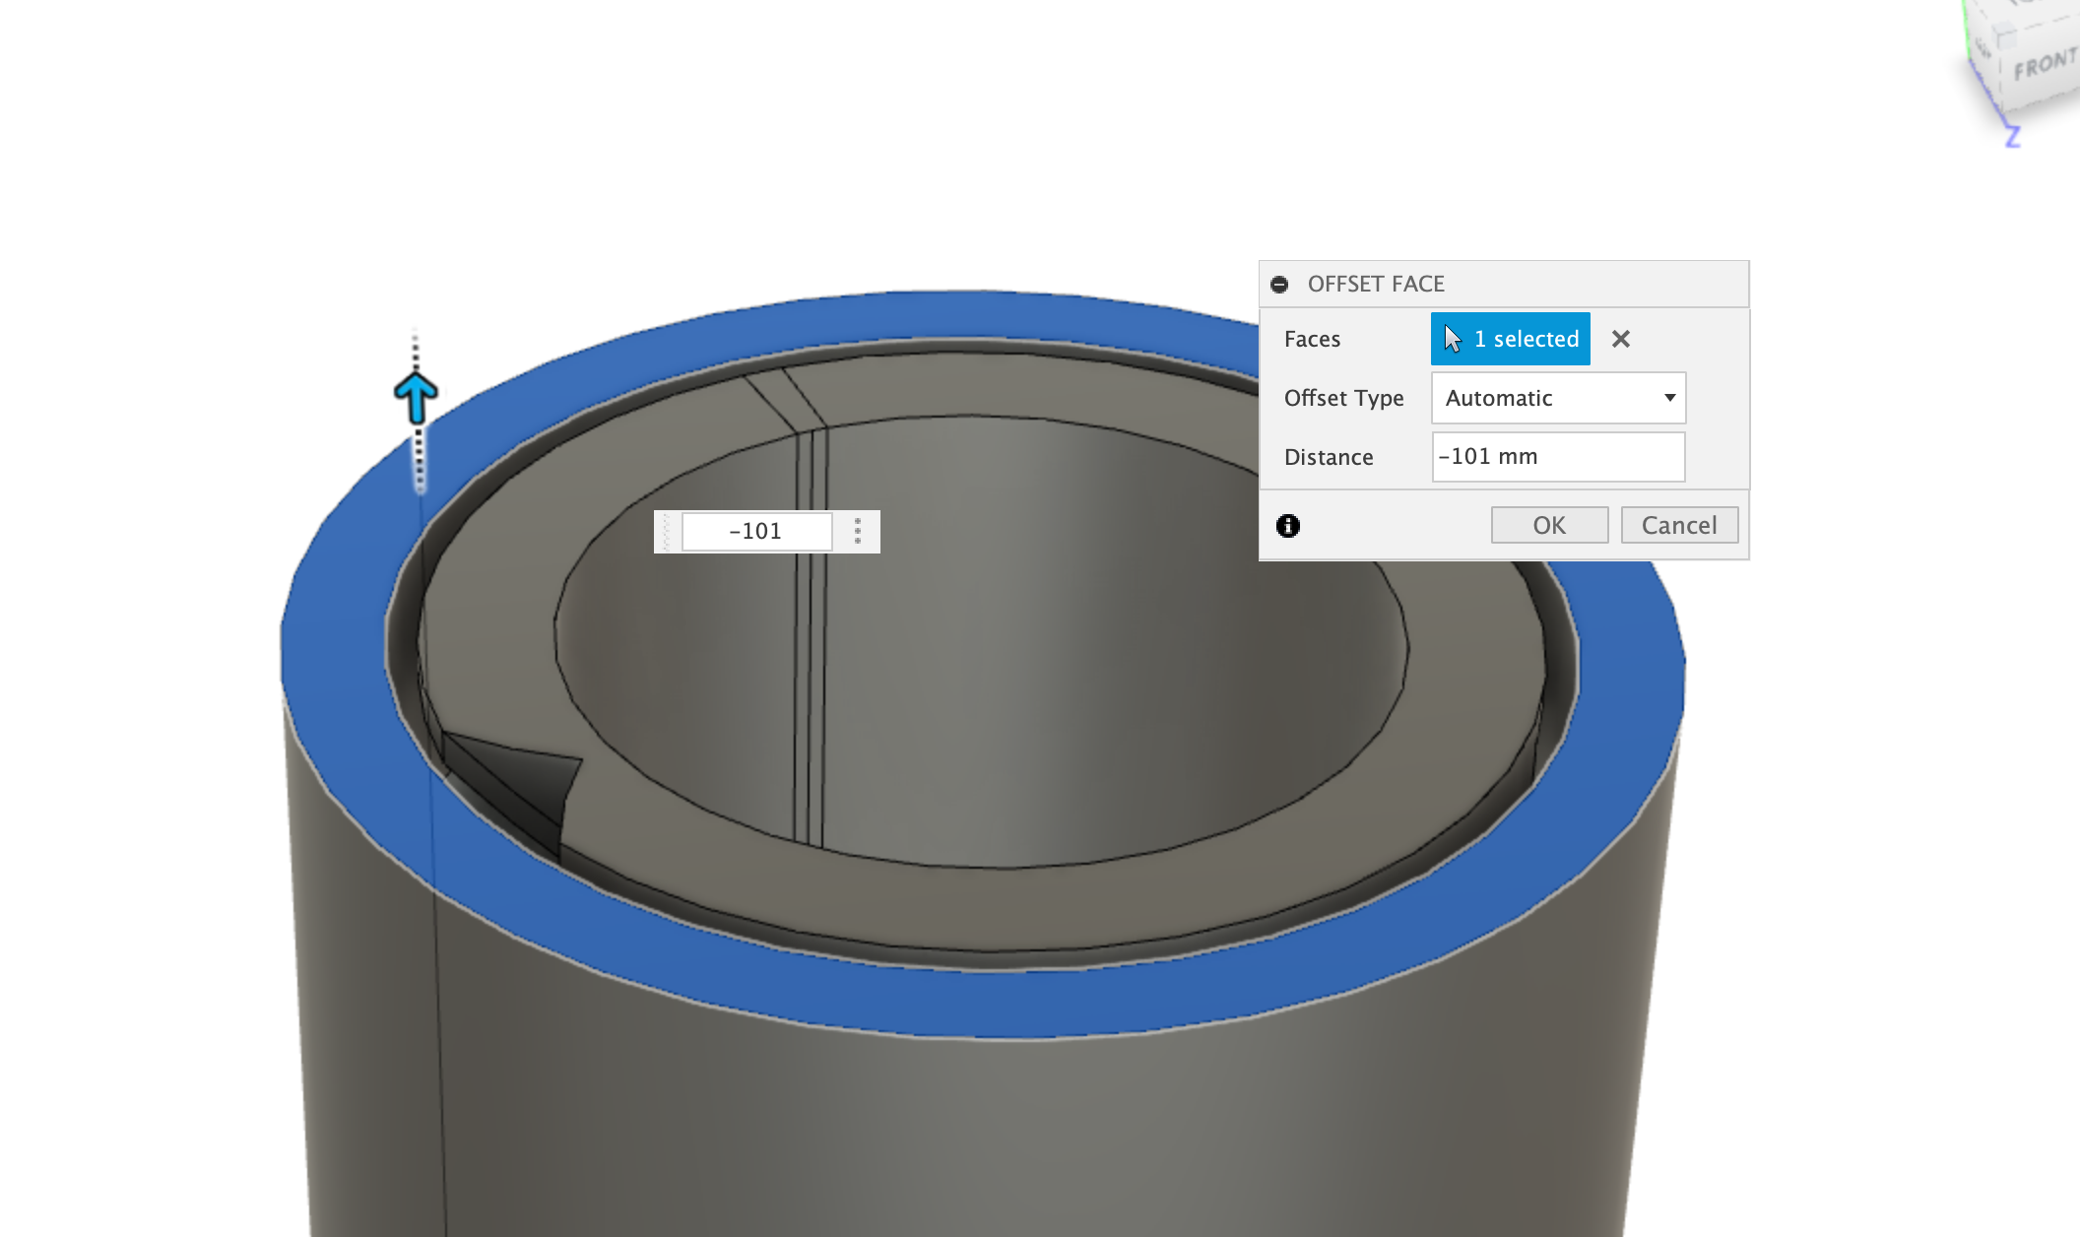This screenshot has width=2080, height=1237.
Task: Cancel the Offset Face operation
Action: (1678, 525)
